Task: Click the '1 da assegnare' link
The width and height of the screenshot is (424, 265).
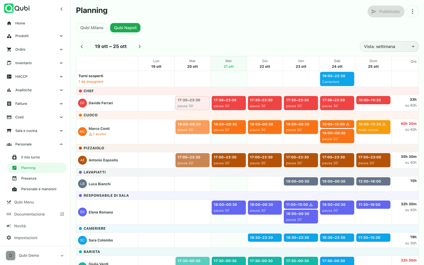Action: pos(91,82)
